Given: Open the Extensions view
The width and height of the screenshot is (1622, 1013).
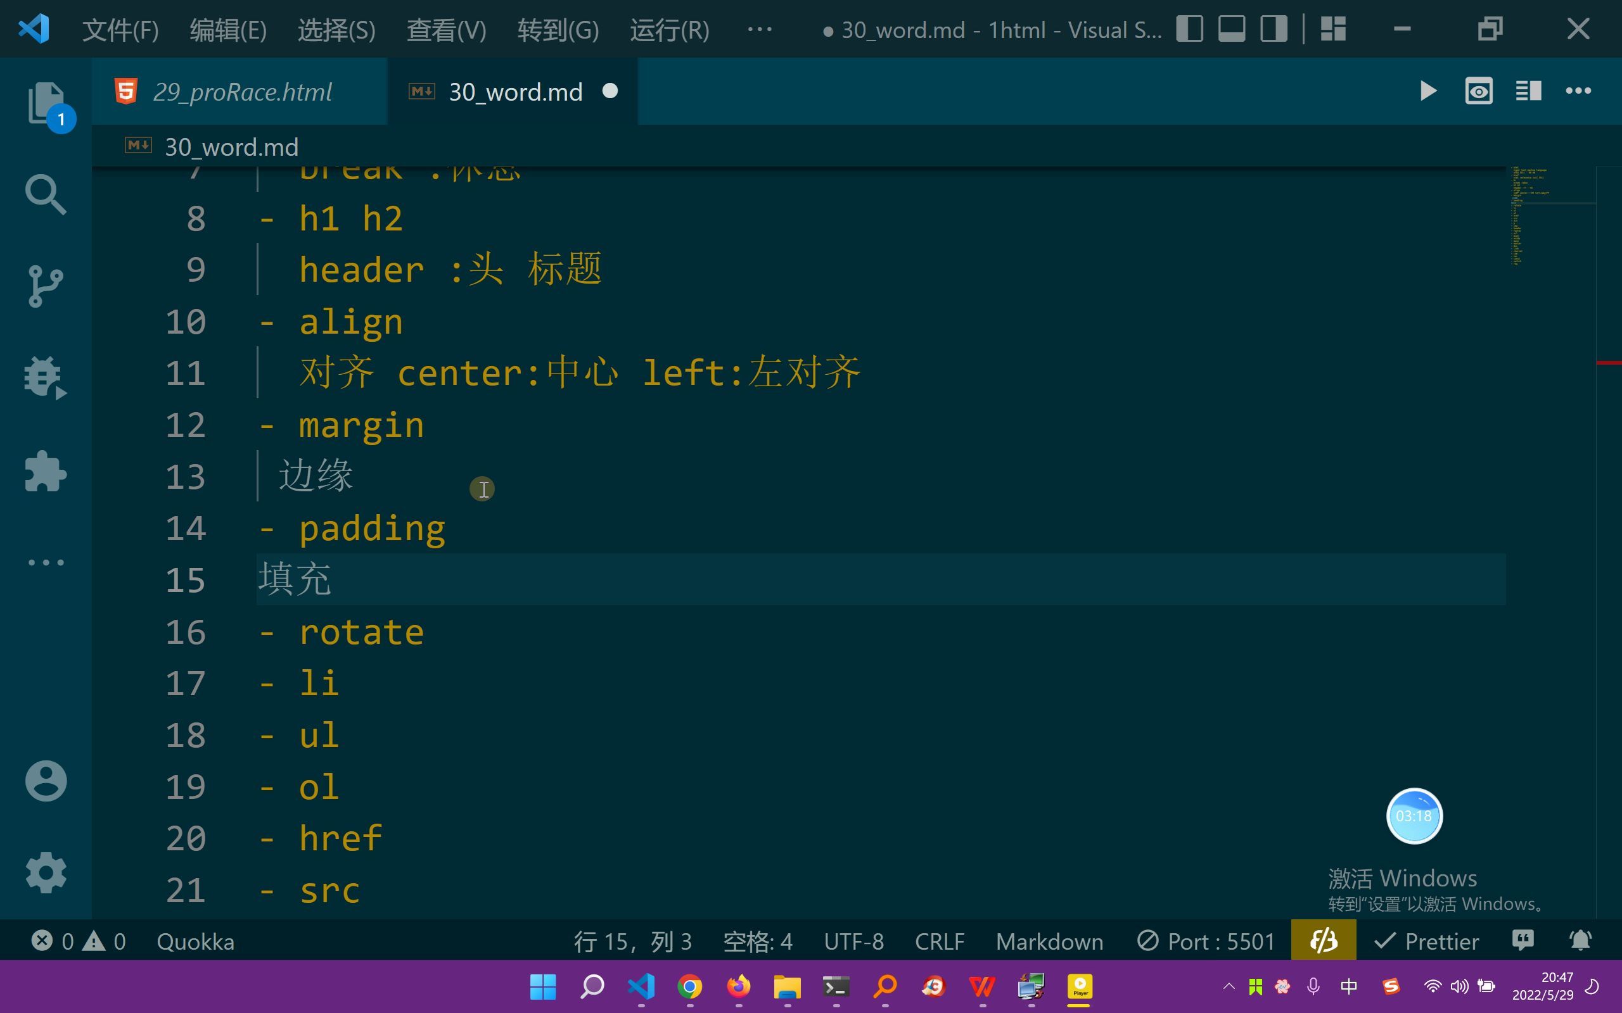Looking at the screenshot, I should (x=46, y=471).
